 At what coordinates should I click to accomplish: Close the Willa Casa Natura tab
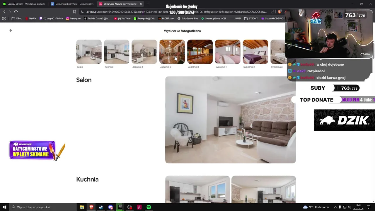[x=141, y=4]
